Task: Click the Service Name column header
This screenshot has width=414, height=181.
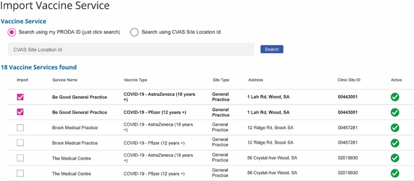Action: [65, 80]
